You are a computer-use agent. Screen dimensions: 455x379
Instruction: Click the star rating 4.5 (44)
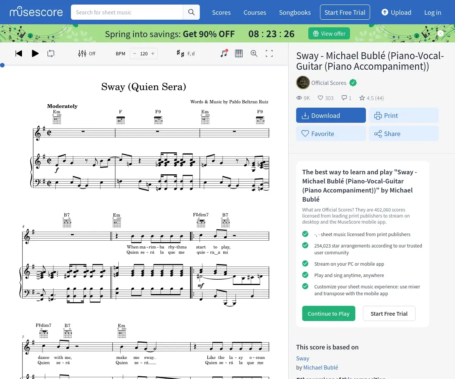[372, 98]
